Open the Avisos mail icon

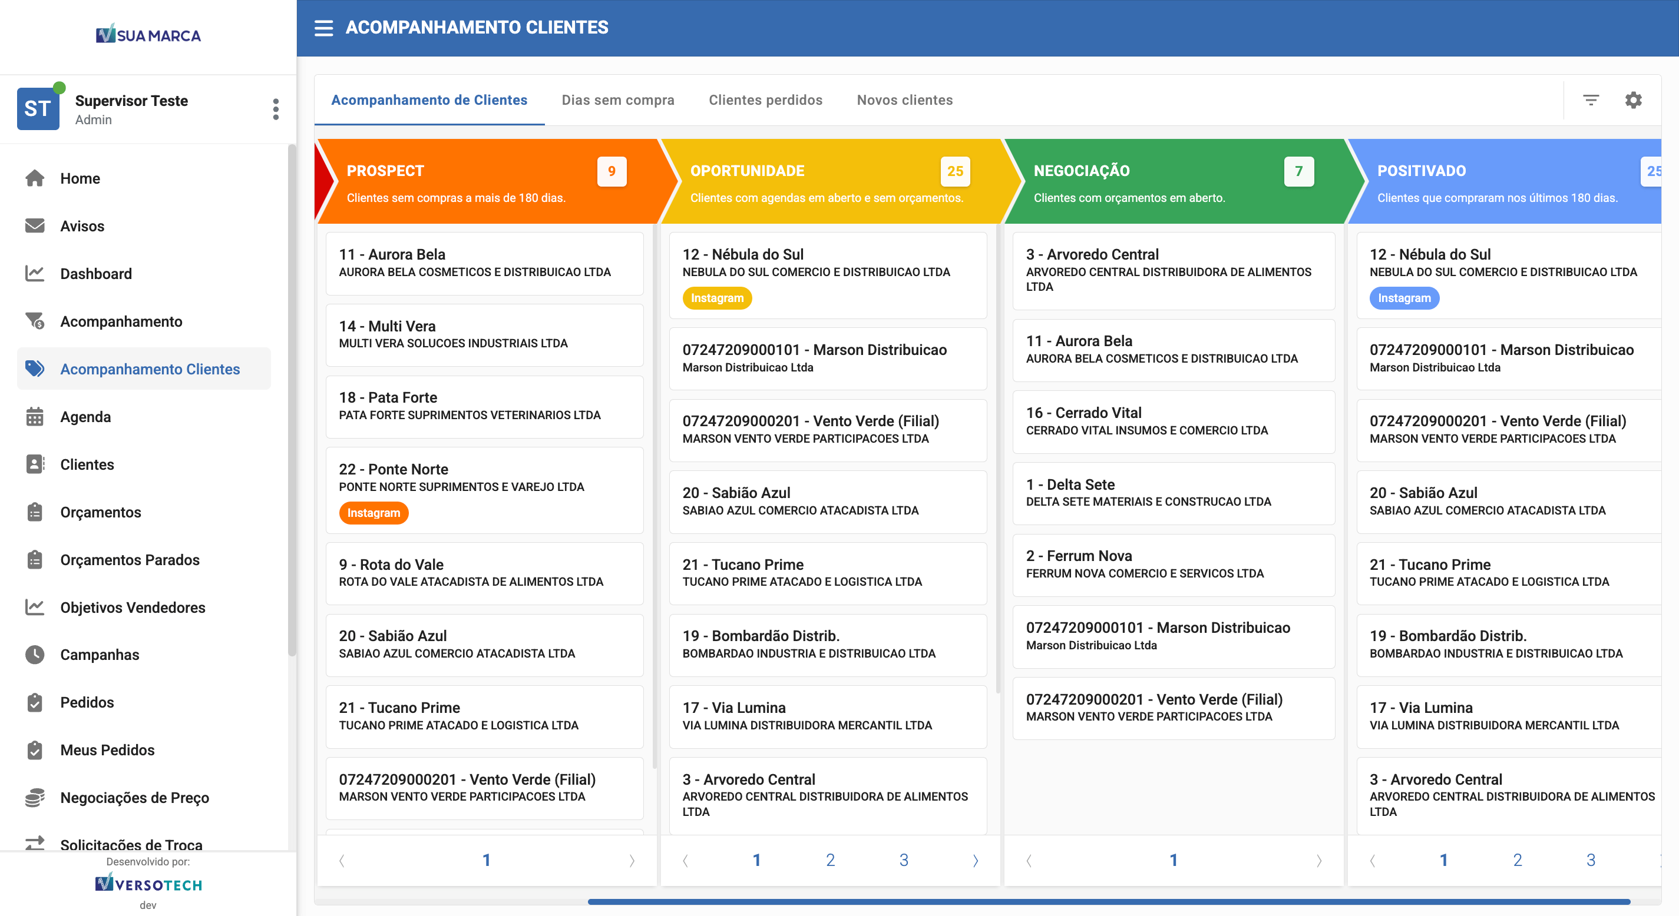35,225
